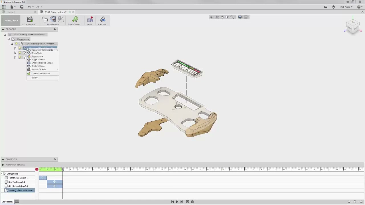Go to the beginning of the animation
The height and width of the screenshot is (205, 365).
[x=172, y=202]
